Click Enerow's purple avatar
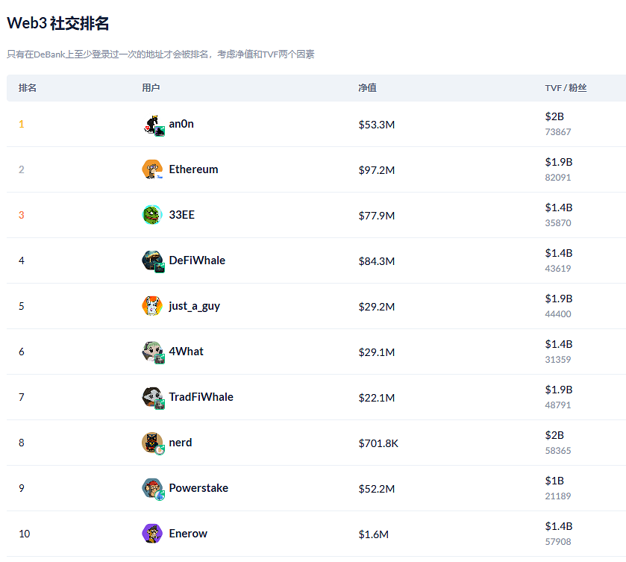The height and width of the screenshot is (562, 626). pos(152,534)
